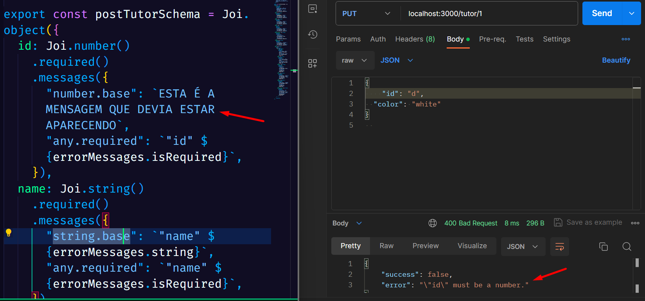Viewport: 645px width, 301px height.
Task: Open the History sidebar icon
Action: point(313,34)
